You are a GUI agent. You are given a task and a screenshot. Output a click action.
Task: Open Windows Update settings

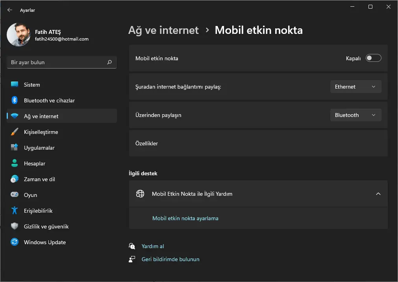click(45, 242)
